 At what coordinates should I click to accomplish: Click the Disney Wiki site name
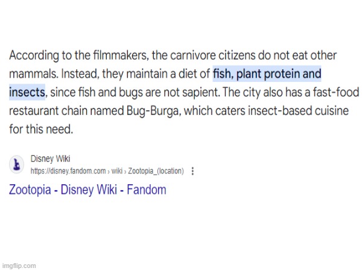[50, 159]
